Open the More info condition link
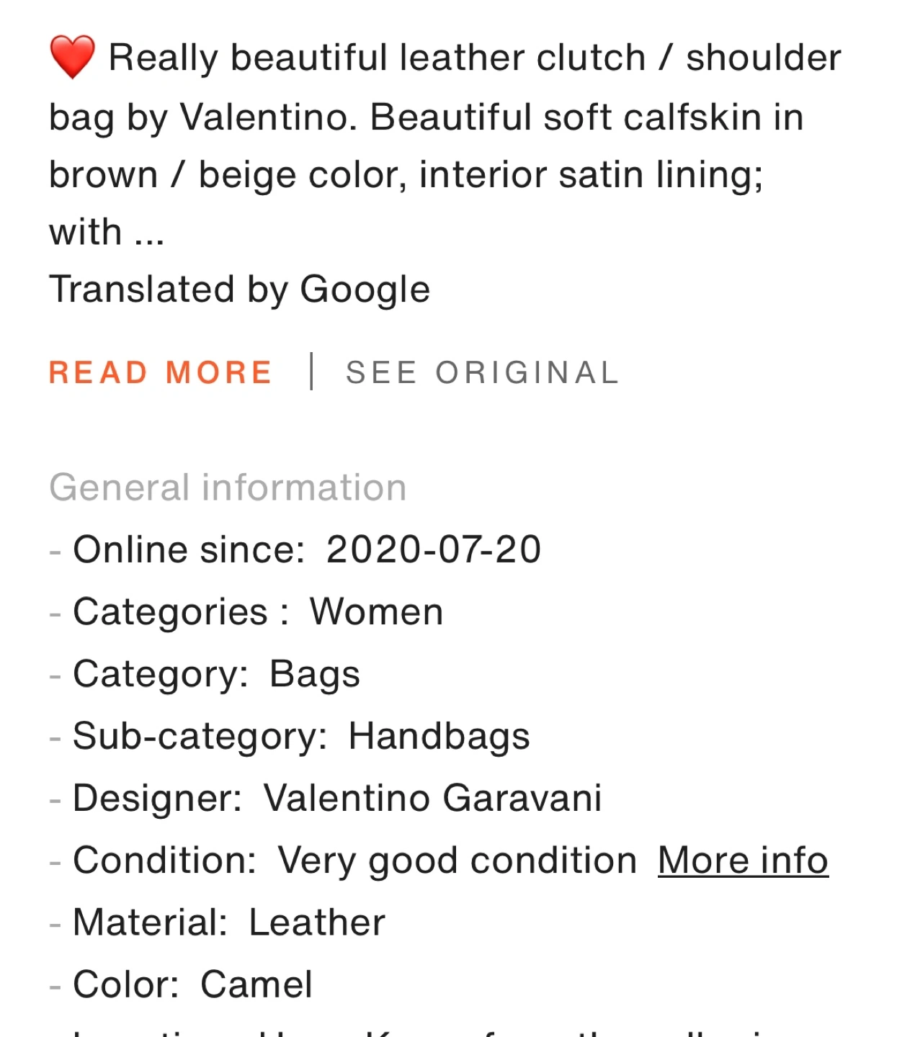Screen dimensions: 897x1037 pyautogui.click(x=743, y=860)
